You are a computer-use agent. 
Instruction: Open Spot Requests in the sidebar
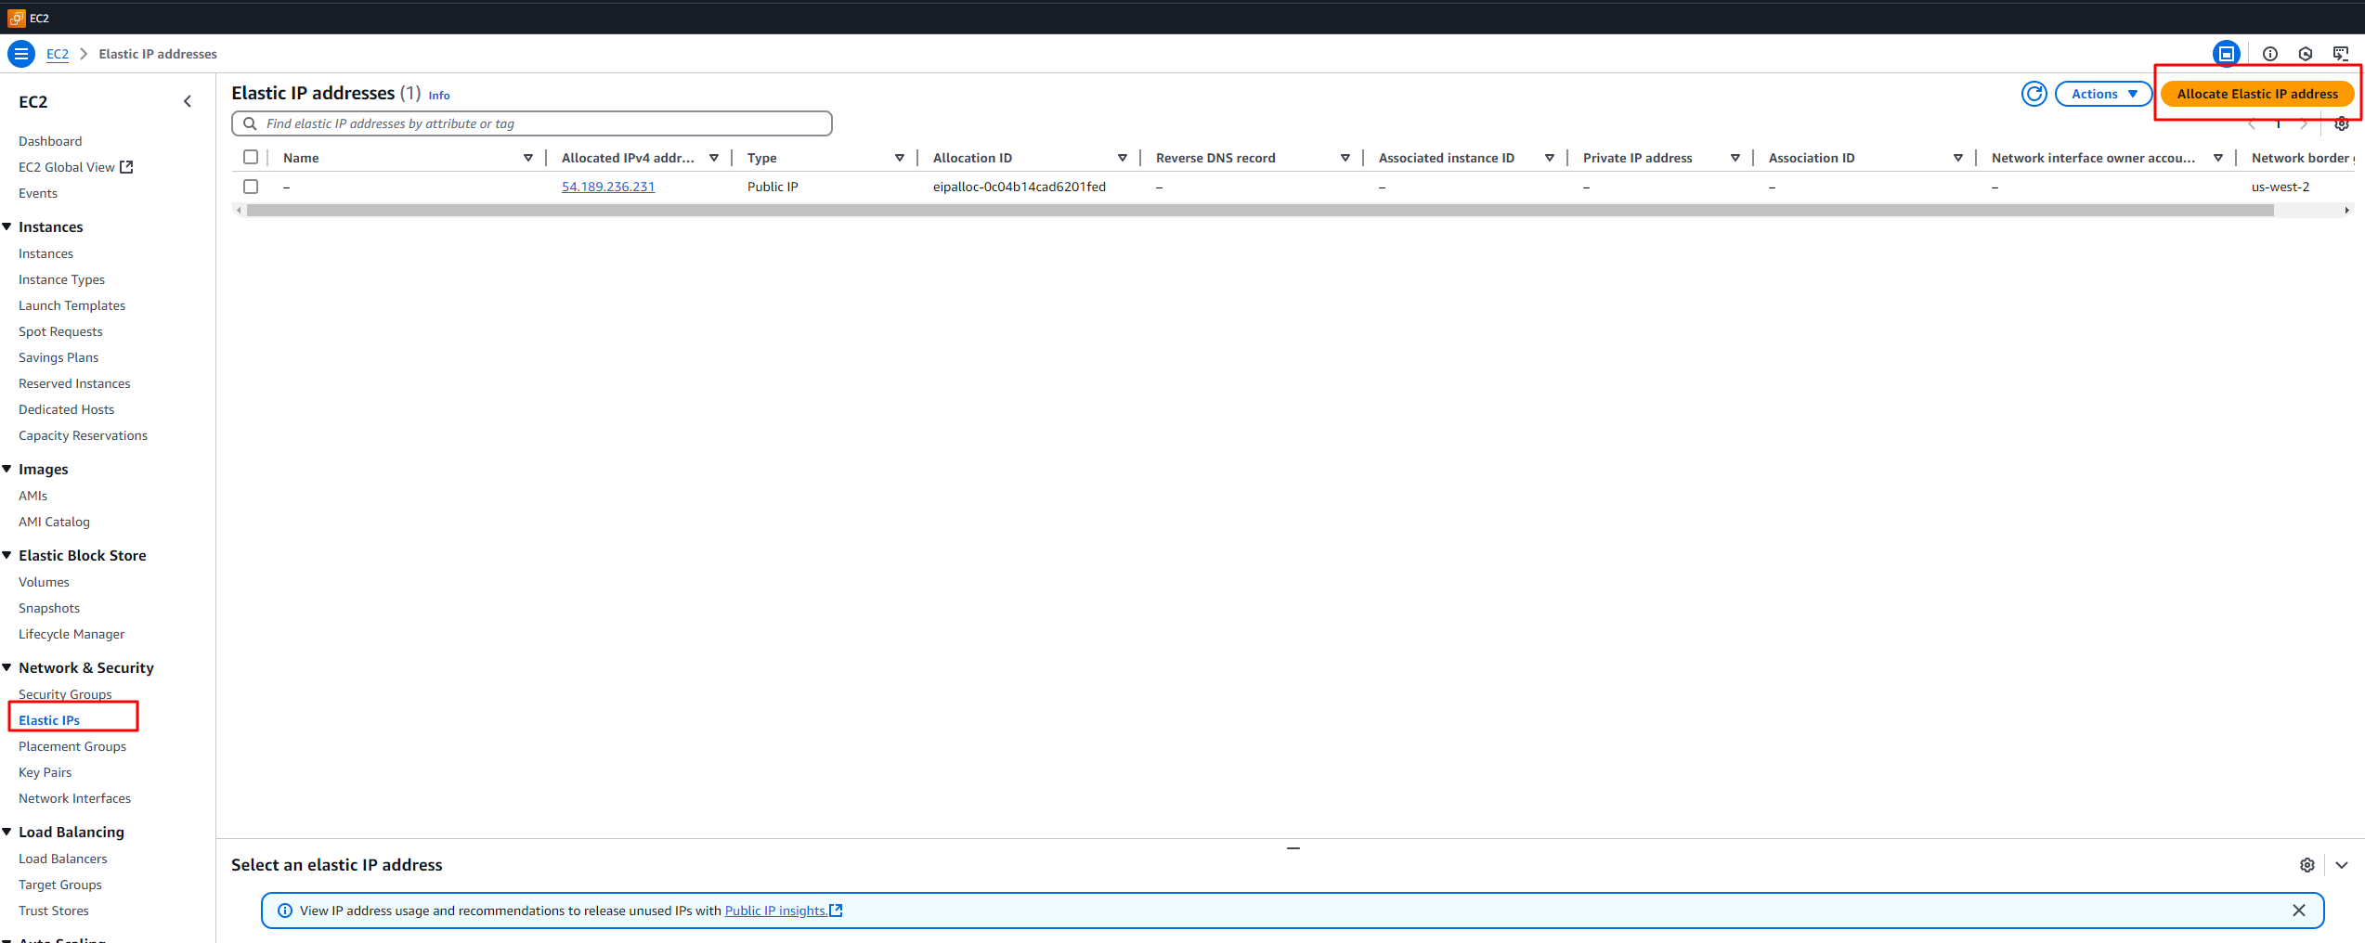pos(60,331)
